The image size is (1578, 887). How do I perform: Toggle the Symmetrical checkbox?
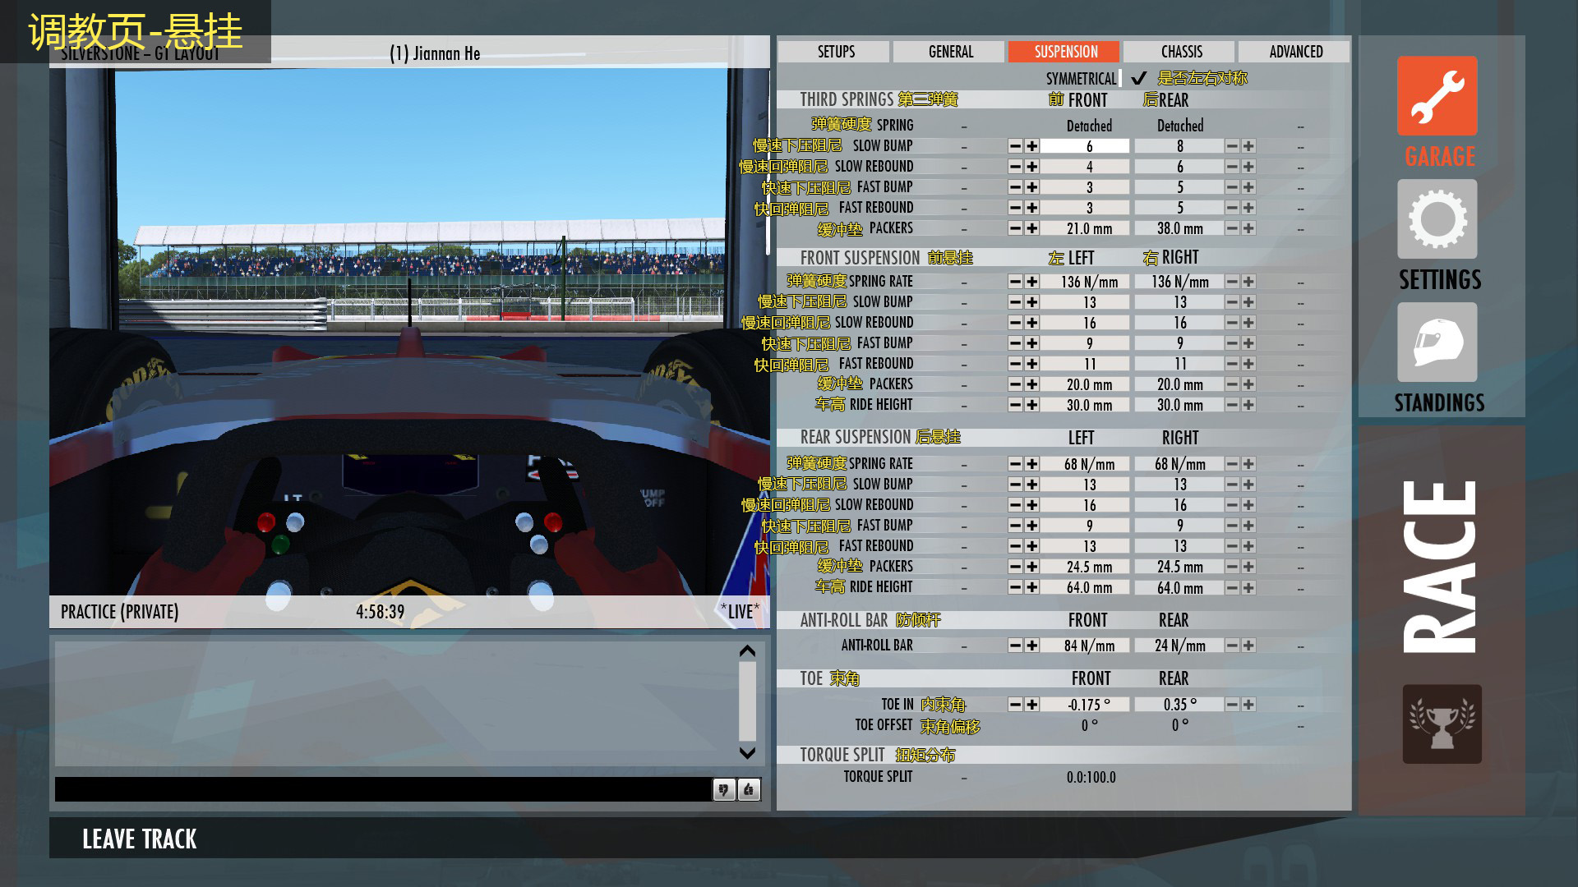(x=1138, y=78)
